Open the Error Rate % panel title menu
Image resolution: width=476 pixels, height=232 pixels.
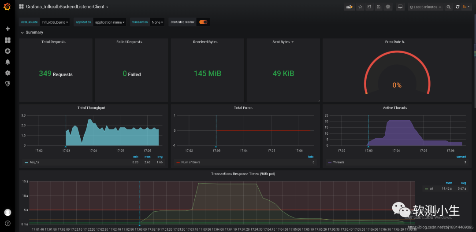pos(394,42)
